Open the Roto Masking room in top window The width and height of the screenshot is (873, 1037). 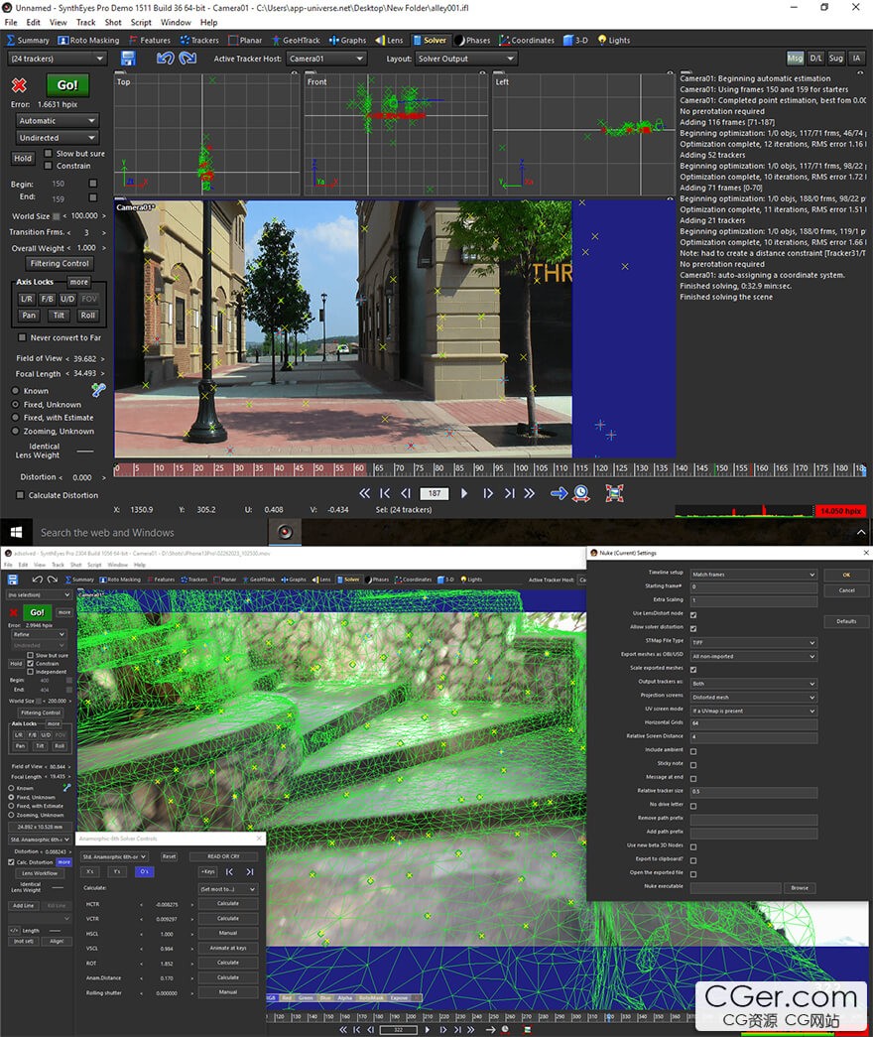(x=88, y=41)
